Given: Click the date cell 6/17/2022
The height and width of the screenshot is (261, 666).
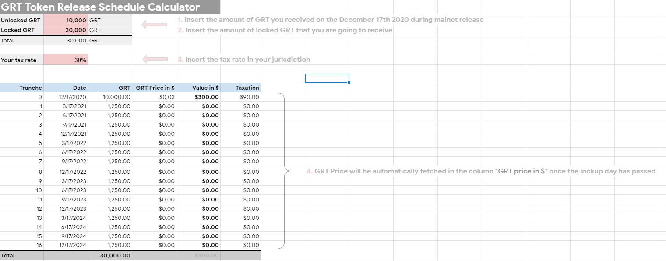Looking at the screenshot, I should (x=66, y=152).
